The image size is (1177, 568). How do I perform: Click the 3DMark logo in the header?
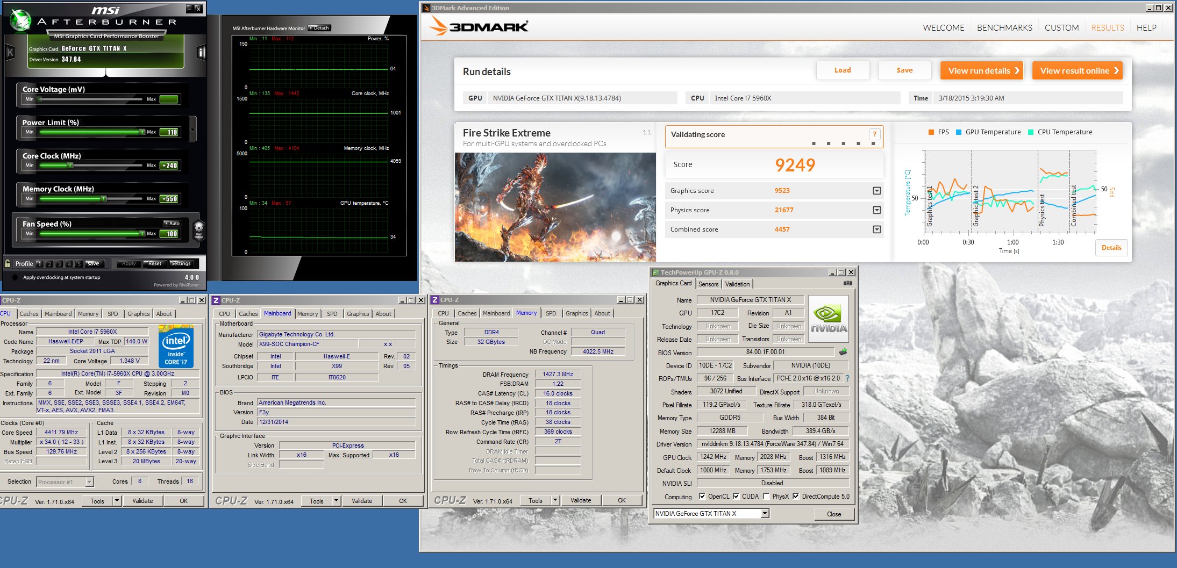[x=479, y=26]
